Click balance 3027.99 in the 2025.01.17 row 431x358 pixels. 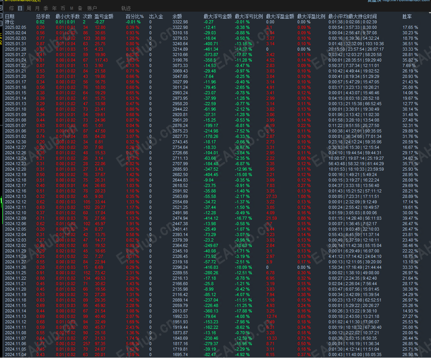point(180,82)
